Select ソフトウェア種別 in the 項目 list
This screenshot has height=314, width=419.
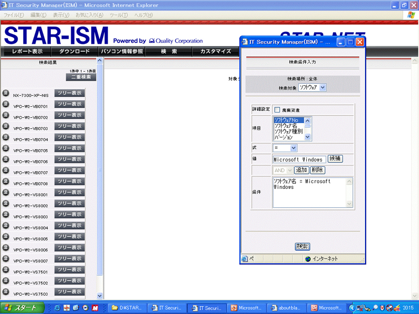pos(289,131)
